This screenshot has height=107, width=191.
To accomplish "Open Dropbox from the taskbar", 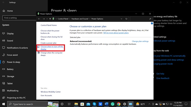I will (100, 104).
